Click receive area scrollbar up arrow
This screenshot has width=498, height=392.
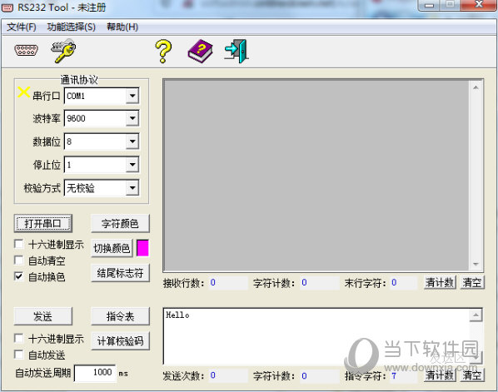(x=476, y=87)
